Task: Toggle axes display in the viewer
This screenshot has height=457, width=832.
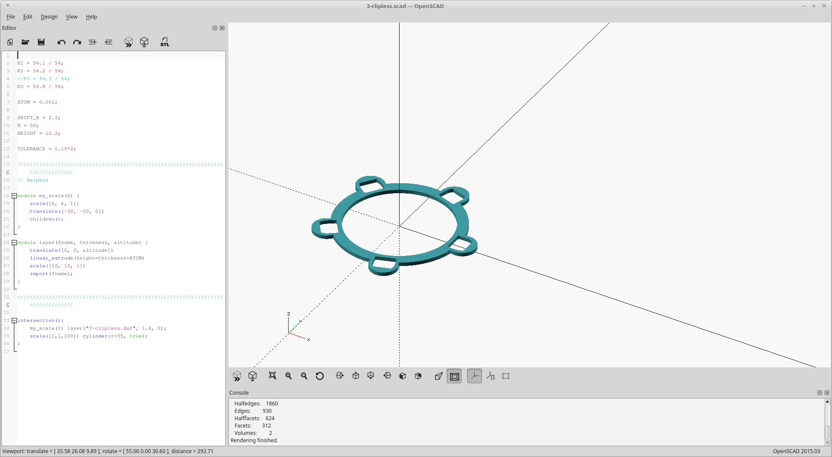Action: [x=474, y=376]
